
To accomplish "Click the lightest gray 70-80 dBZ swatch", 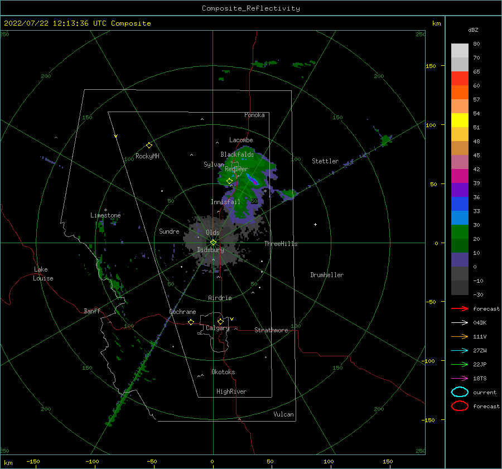I will pyautogui.click(x=460, y=51).
